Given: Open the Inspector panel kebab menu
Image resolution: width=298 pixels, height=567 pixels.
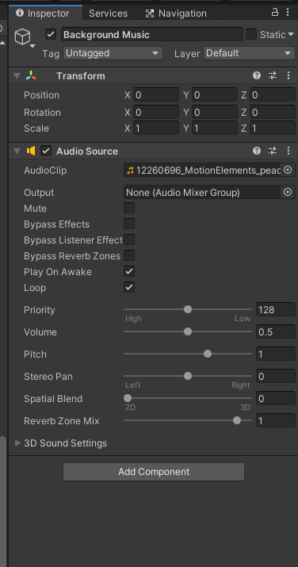Looking at the screenshot, I should (288, 13).
